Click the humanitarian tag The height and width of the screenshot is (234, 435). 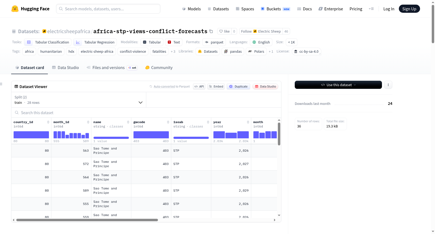[51, 51]
